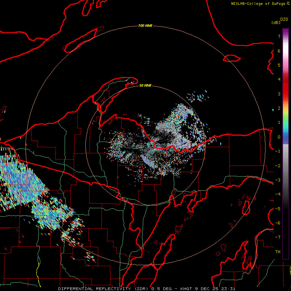The height and width of the screenshot is (291, 291).
Task: Click the -3 dB value on the color scale
Action: coord(278,180)
